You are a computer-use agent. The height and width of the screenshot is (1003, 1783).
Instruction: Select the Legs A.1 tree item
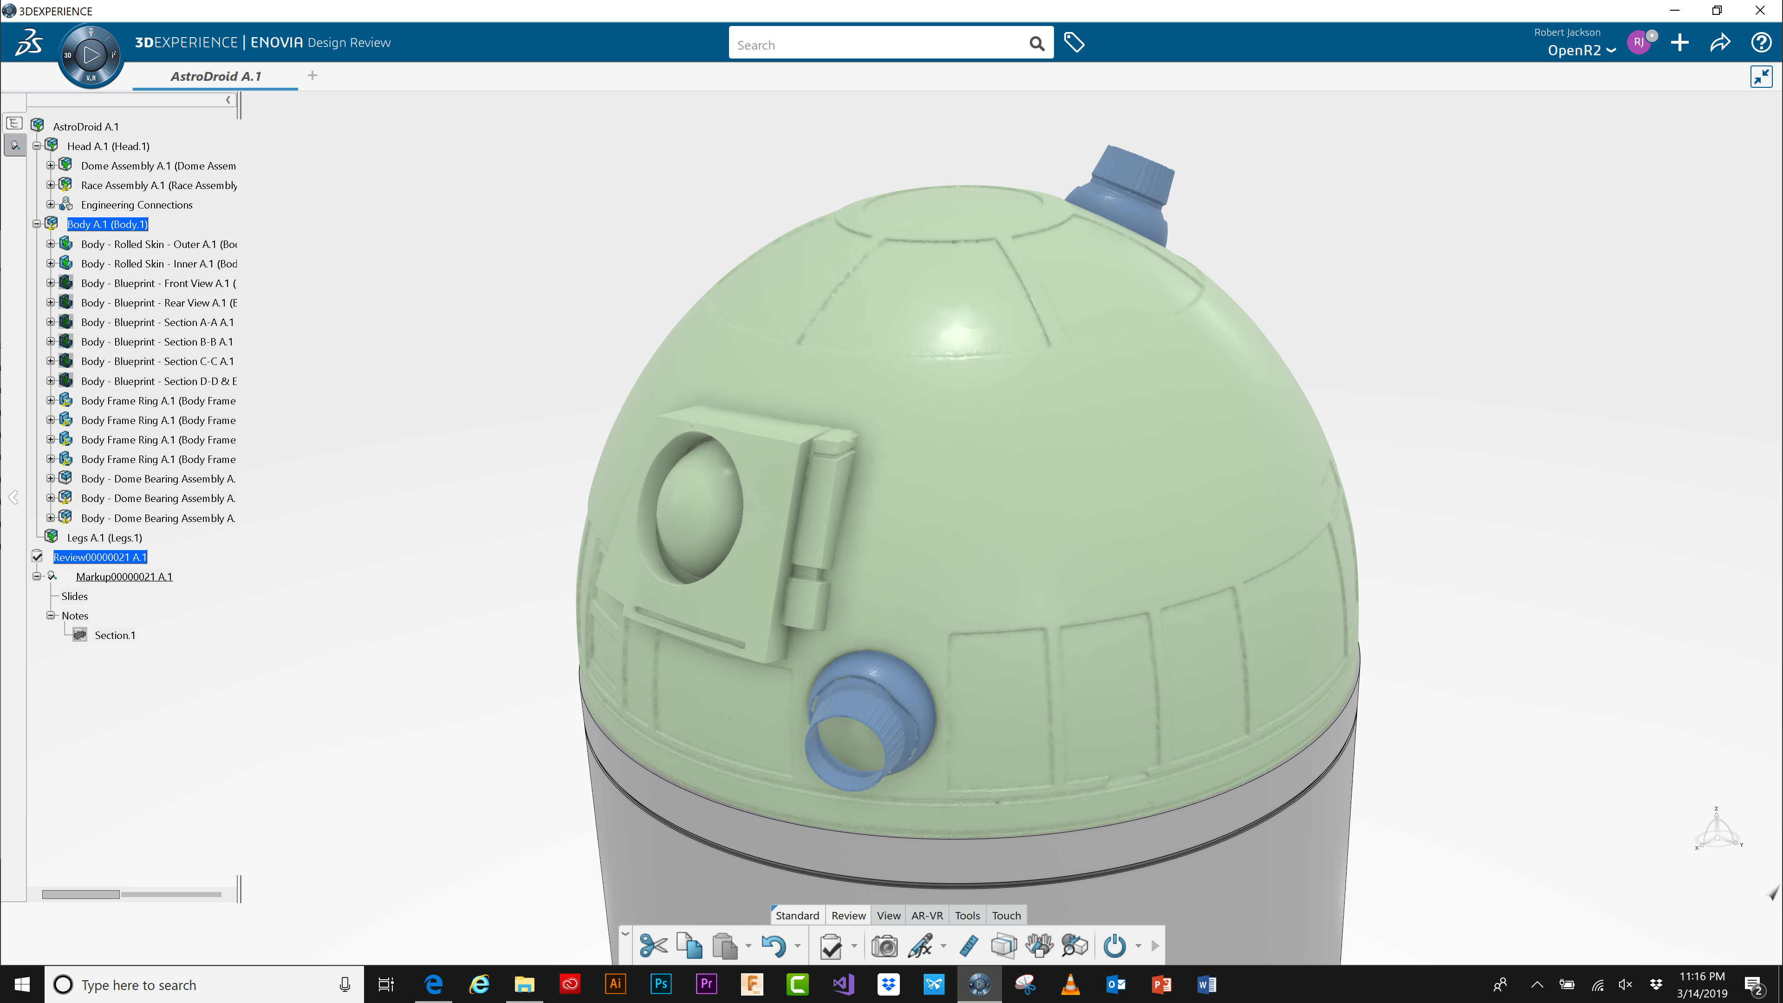(104, 537)
